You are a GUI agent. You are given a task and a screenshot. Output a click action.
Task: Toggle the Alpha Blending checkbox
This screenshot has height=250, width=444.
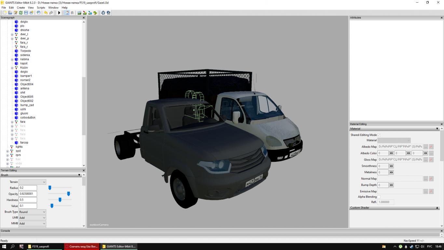379,197
